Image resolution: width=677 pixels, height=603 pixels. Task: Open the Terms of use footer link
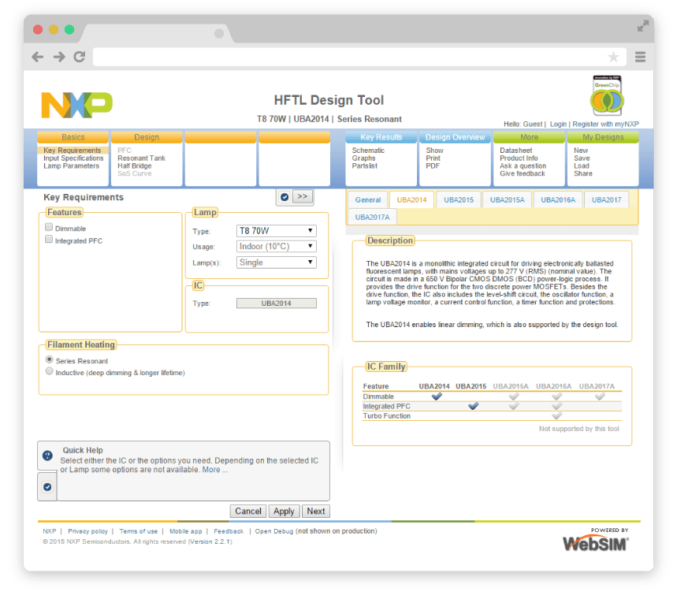pos(138,531)
